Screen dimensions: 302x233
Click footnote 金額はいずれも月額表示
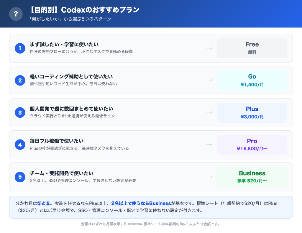click(101, 224)
